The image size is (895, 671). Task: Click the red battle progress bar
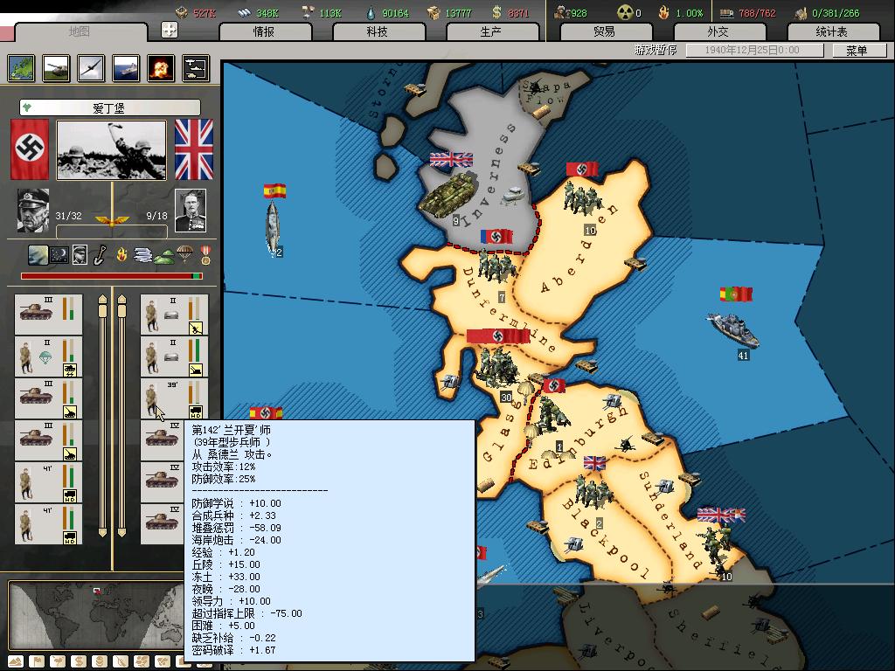pos(111,276)
